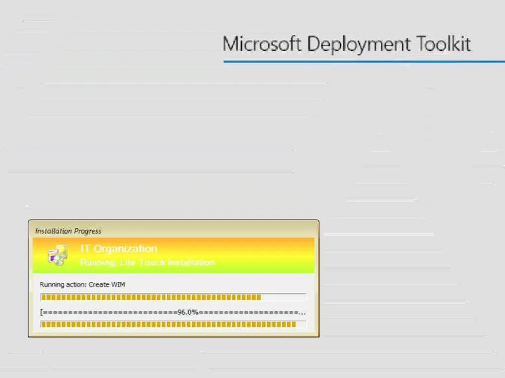Click the unfilled end of the lower progress bar
Viewport: 505px width, 378px height.
tap(301, 324)
